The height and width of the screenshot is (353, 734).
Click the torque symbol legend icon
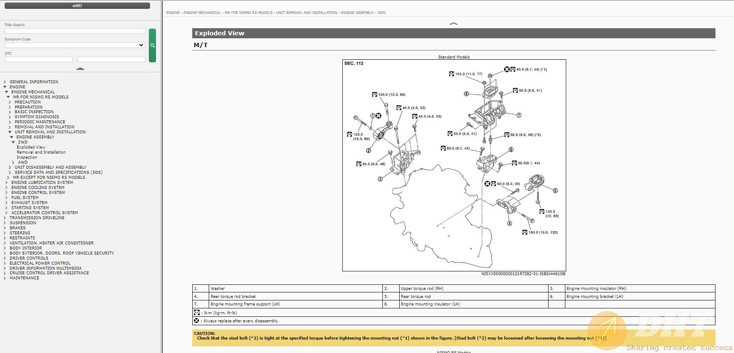[x=196, y=313]
